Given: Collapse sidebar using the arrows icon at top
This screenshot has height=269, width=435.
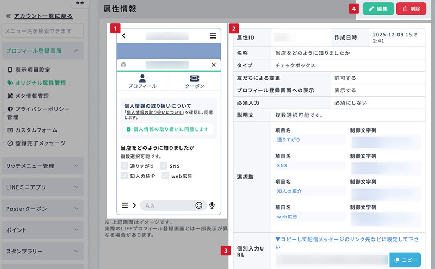Looking at the screenshot, I should 79,4.
